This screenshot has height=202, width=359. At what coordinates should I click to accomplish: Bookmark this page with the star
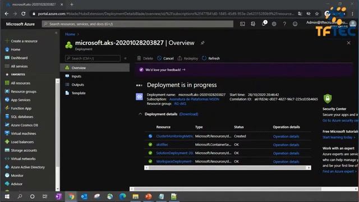click(317, 13)
